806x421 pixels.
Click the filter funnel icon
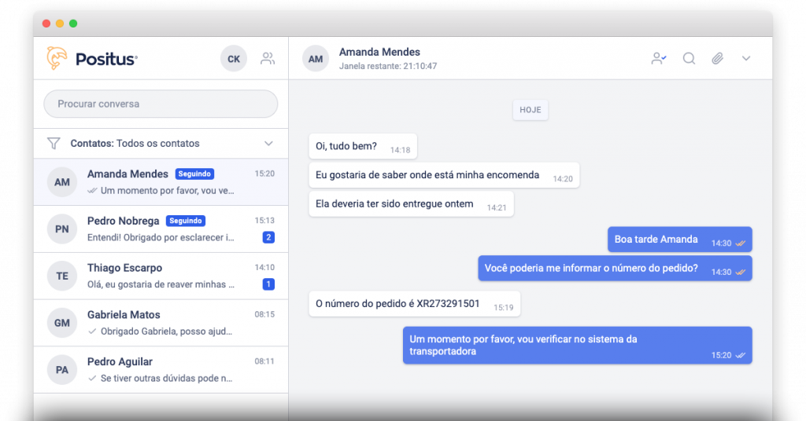coord(54,144)
